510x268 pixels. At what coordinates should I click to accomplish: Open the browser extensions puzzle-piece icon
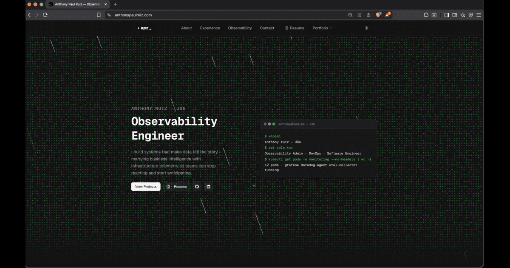426,14
